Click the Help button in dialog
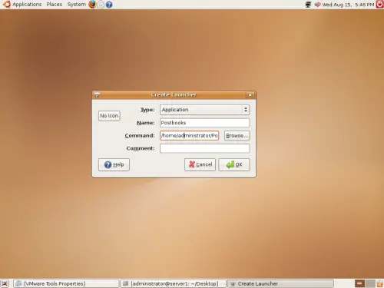This screenshot has height=288, width=384. tap(114, 164)
